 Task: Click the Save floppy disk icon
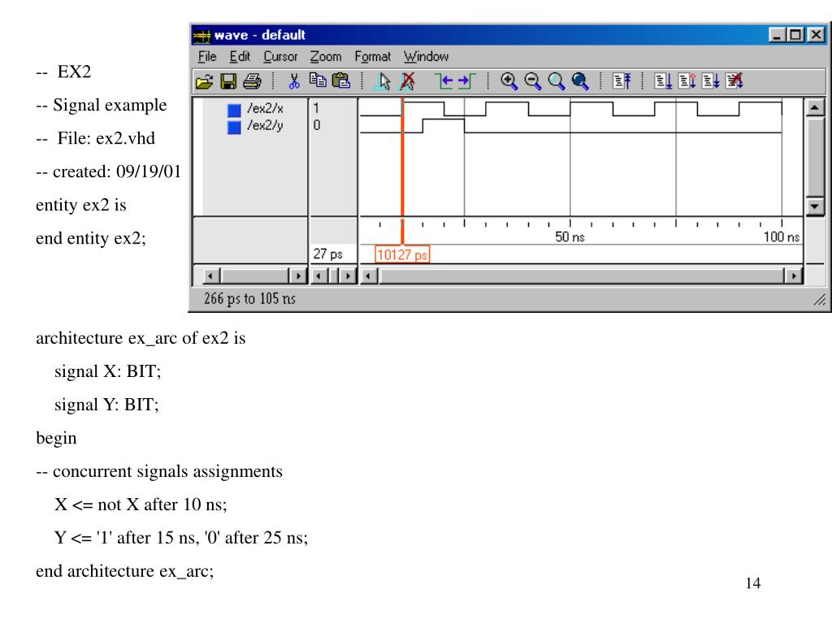228,81
